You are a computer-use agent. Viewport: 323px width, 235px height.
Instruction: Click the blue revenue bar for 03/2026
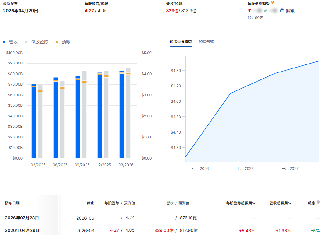[122, 114]
